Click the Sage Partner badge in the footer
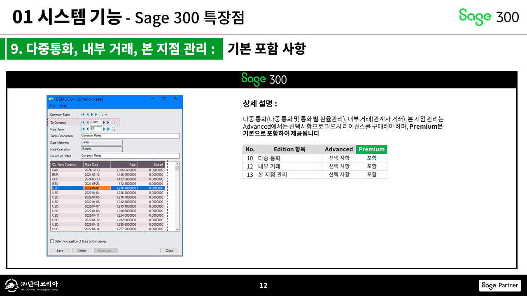The image size is (527, 296). [500, 286]
